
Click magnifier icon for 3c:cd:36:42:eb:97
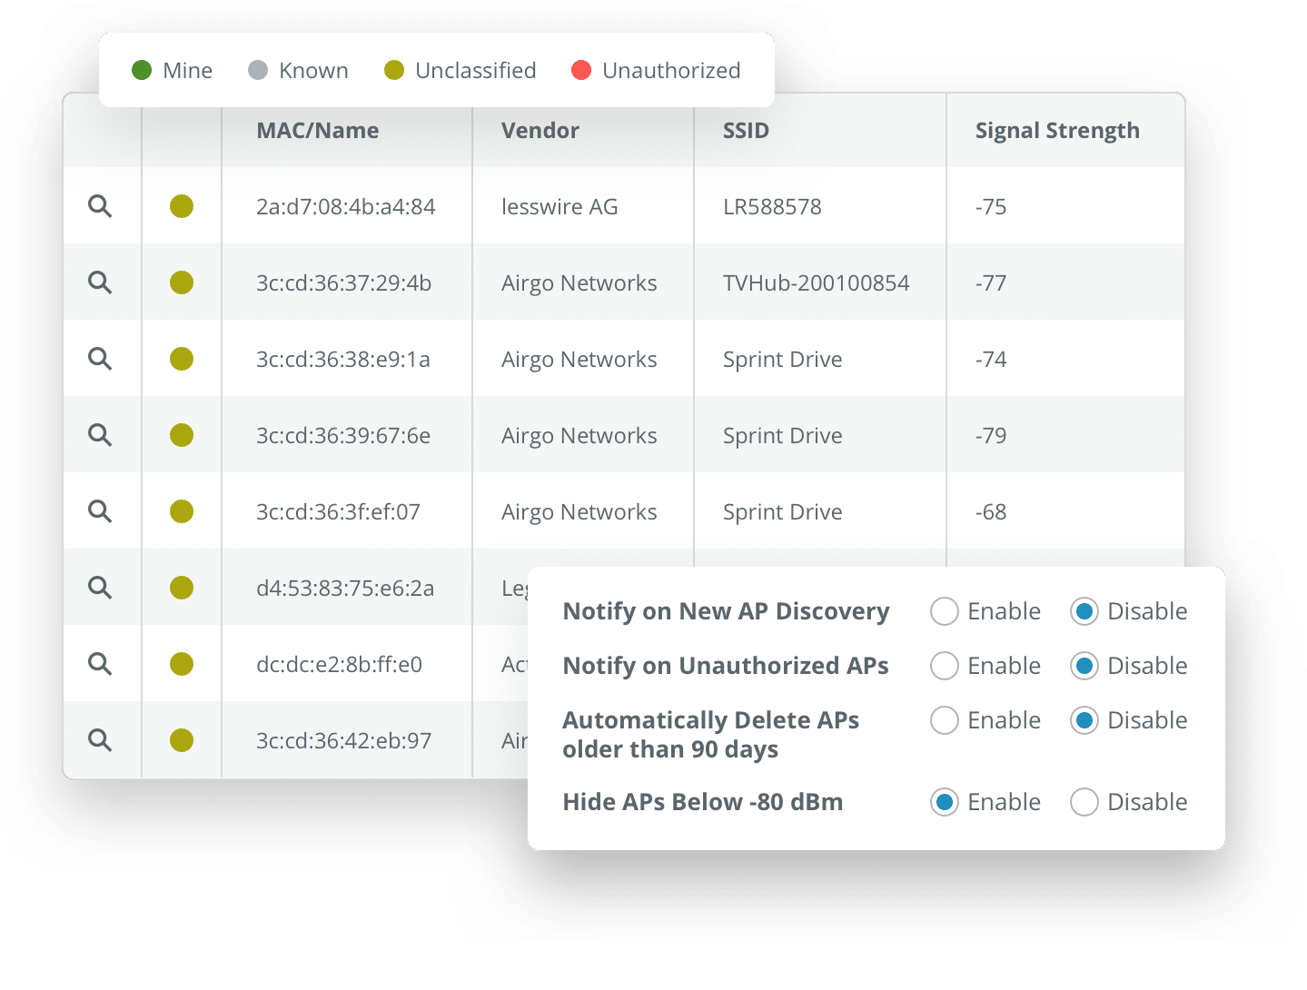(x=100, y=740)
